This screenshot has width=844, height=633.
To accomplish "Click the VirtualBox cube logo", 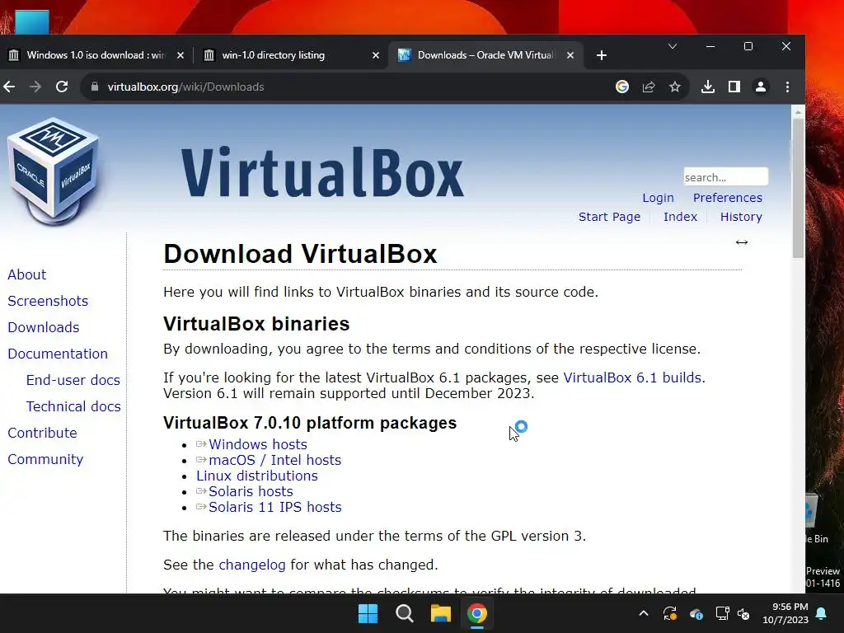I will pyautogui.click(x=53, y=171).
